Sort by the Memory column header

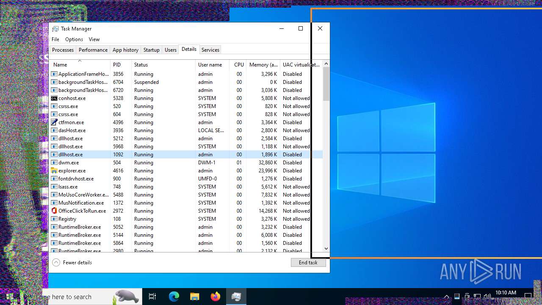pyautogui.click(x=263, y=65)
